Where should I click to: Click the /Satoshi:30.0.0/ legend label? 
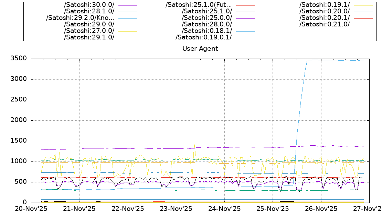click(89, 5)
